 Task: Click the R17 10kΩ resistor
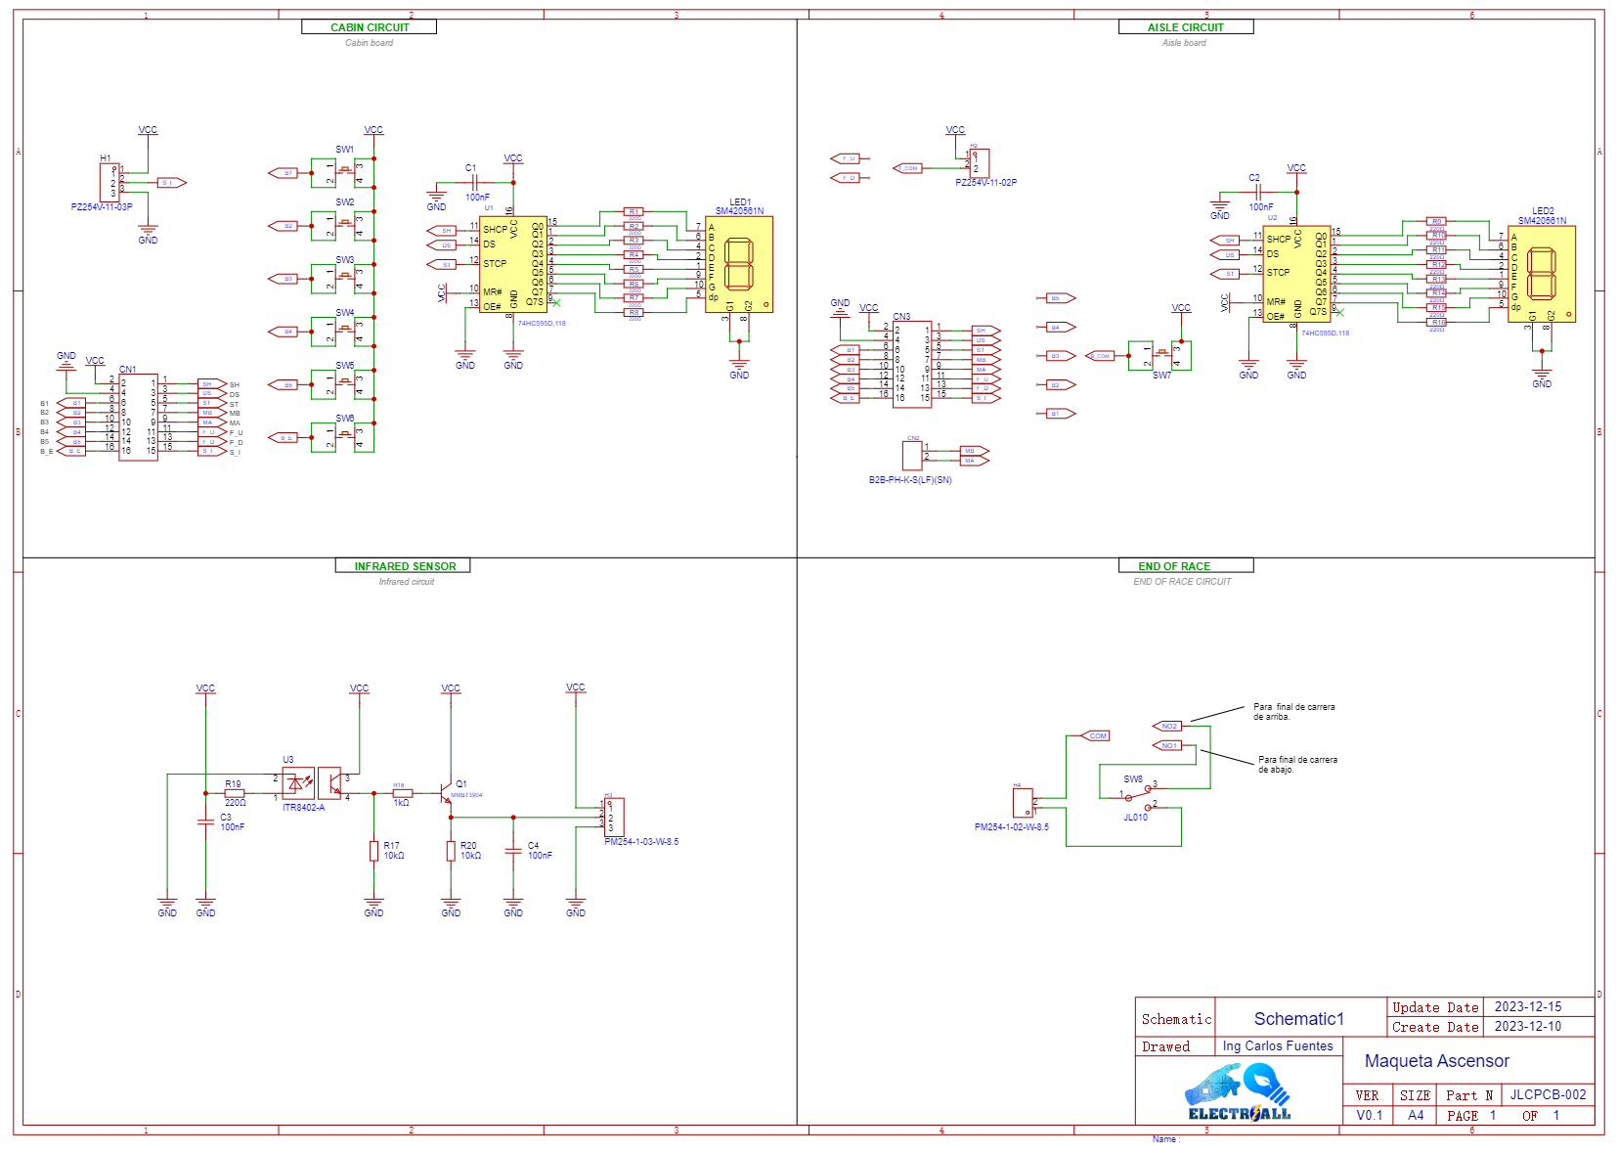click(x=373, y=851)
